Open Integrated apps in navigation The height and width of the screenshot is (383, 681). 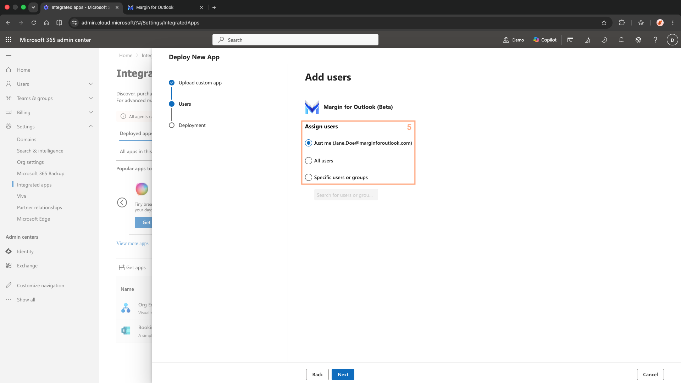click(x=34, y=185)
